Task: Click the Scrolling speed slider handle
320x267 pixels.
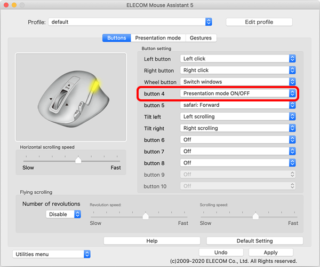Action: tap(255, 216)
